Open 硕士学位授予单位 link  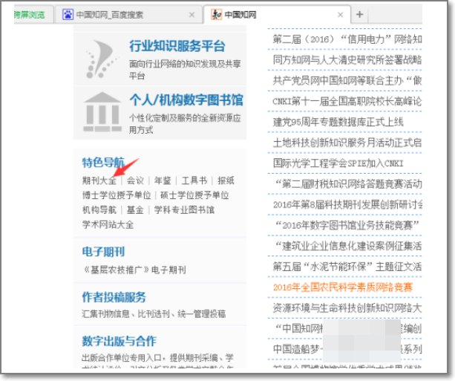(194, 195)
